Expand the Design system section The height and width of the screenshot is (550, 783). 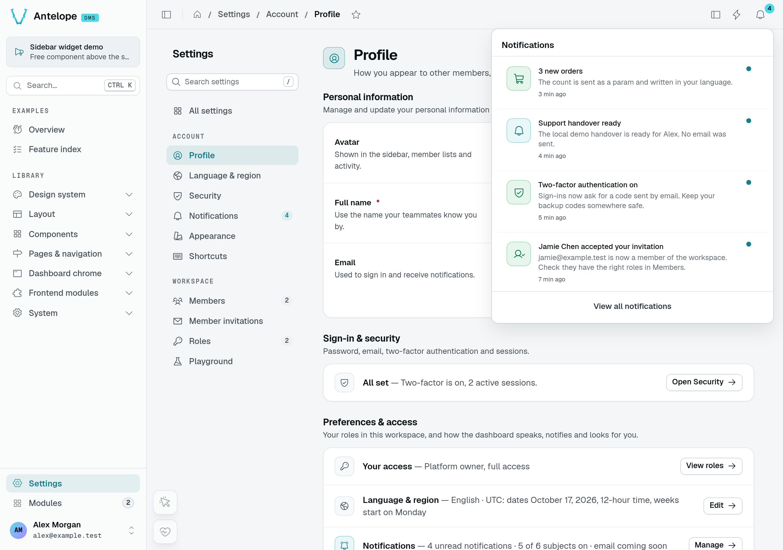point(73,195)
